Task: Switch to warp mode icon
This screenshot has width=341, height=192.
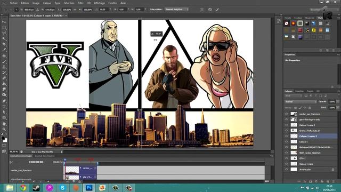Action: [202, 10]
